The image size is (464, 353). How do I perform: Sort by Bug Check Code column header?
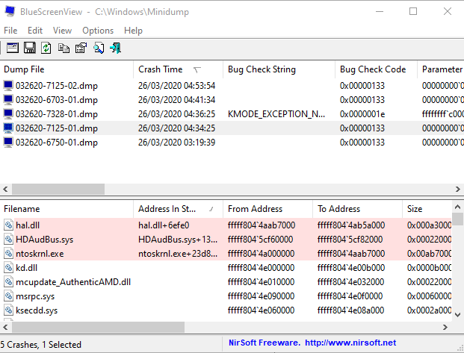coord(376,69)
